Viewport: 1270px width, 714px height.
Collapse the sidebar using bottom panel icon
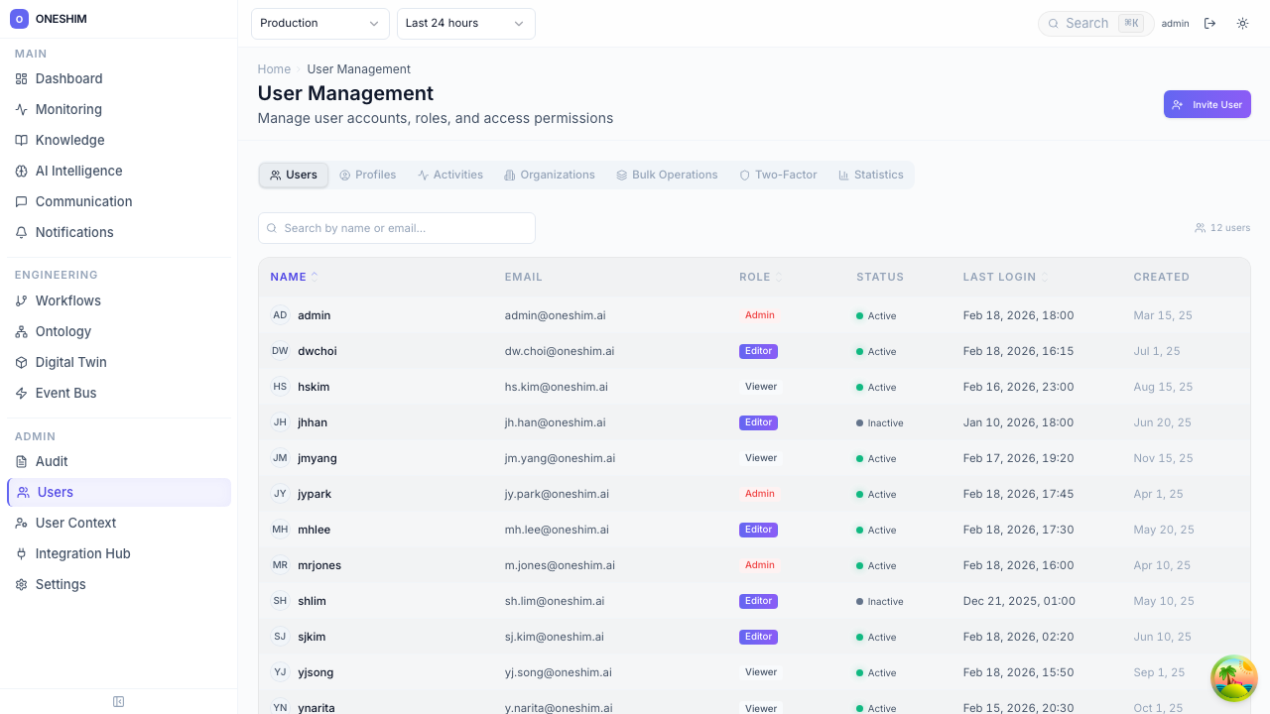click(119, 702)
